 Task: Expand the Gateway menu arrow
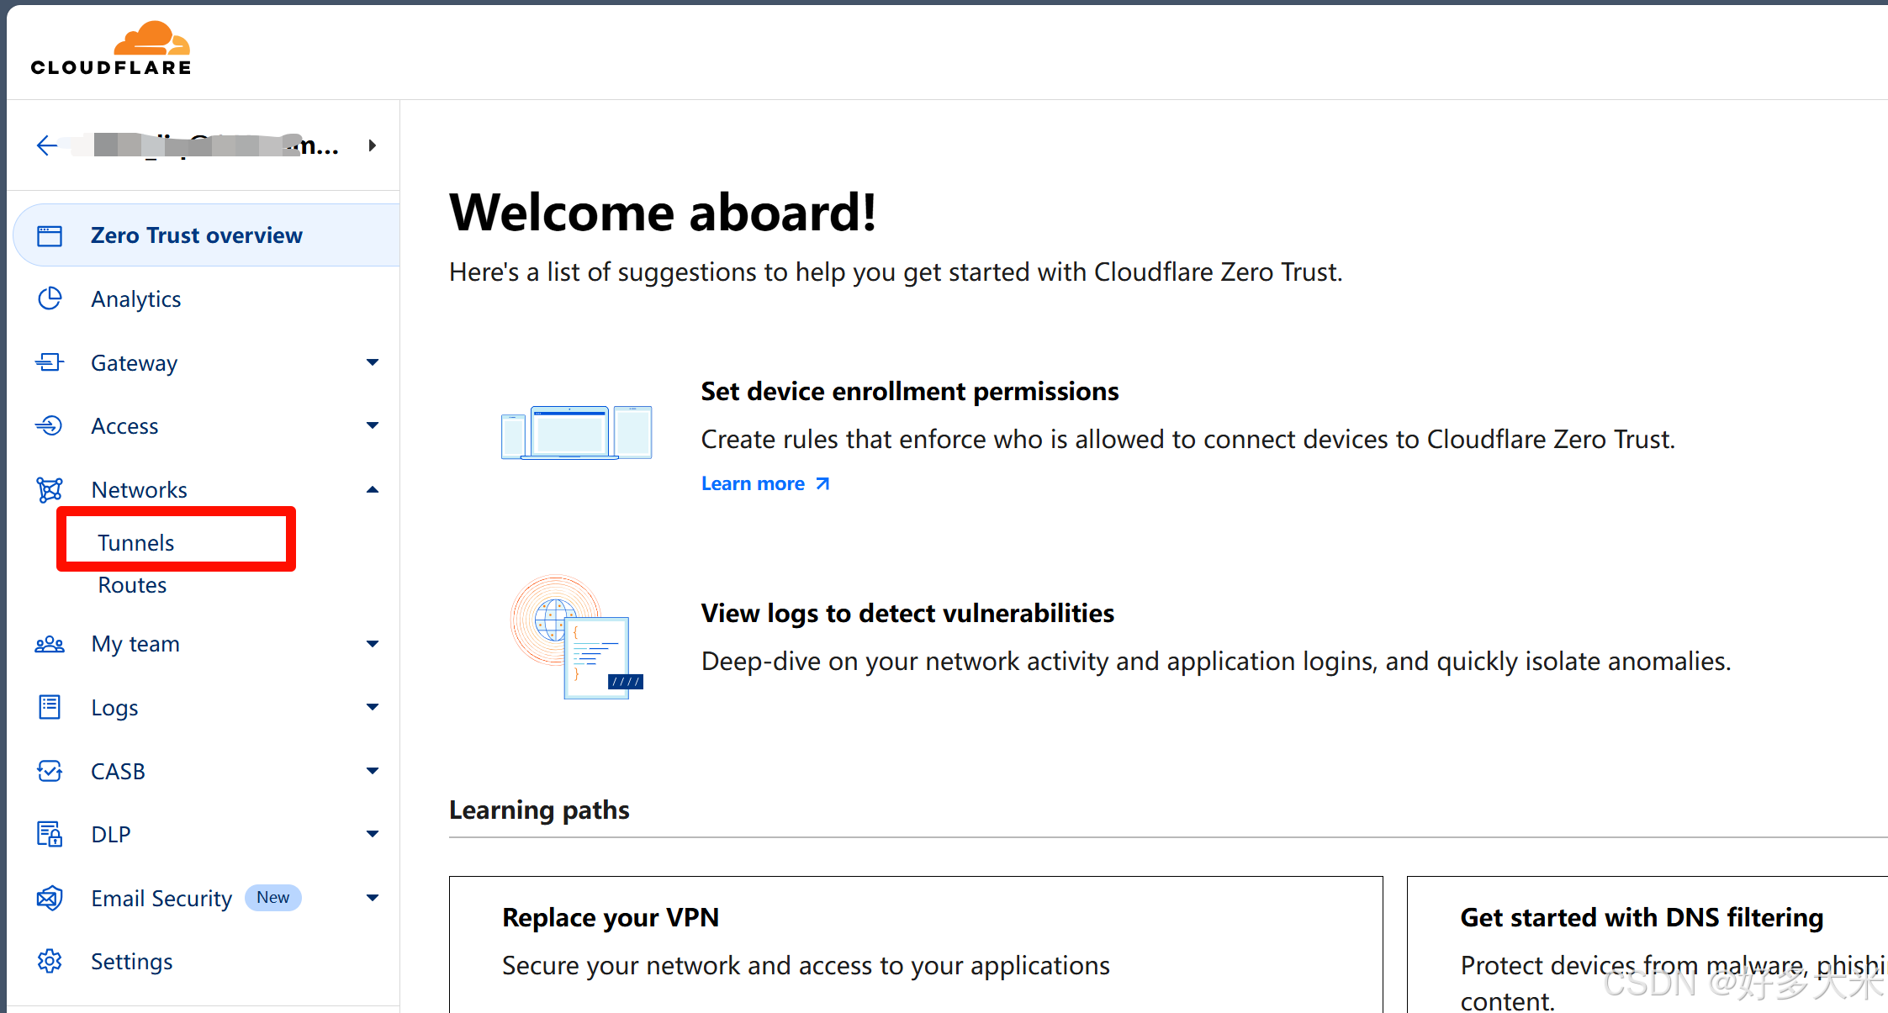click(373, 362)
